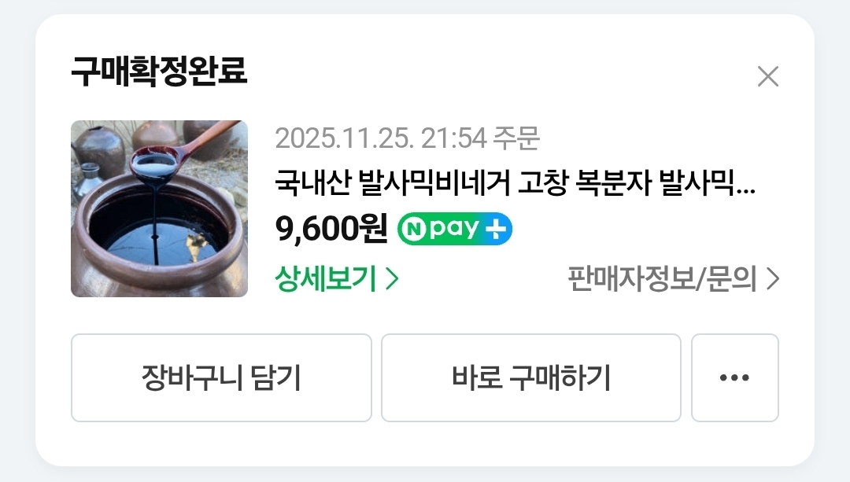Open 판매자정보/문의 seller info link
850x482 pixels.
(673, 279)
